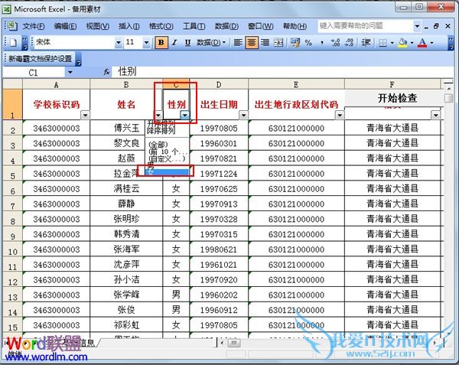Open formatting toolbar options at far right

pos(451,43)
